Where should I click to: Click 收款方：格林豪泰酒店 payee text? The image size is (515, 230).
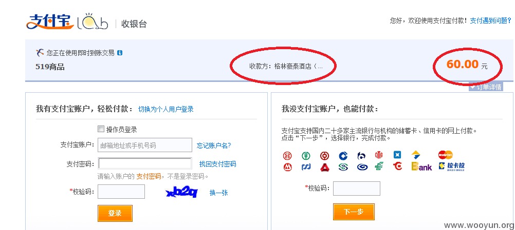click(286, 67)
